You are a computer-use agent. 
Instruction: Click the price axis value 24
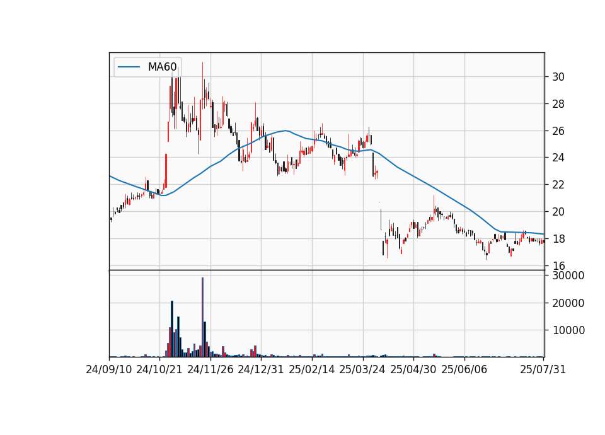pyautogui.click(x=558, y=158)
